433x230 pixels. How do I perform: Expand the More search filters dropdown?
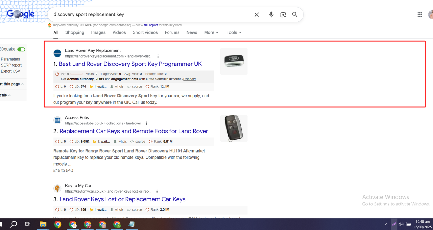(x=211, y=32)
